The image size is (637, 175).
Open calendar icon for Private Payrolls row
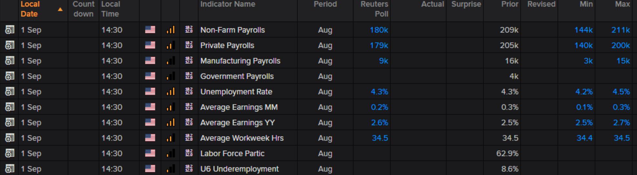click(10, 45)
